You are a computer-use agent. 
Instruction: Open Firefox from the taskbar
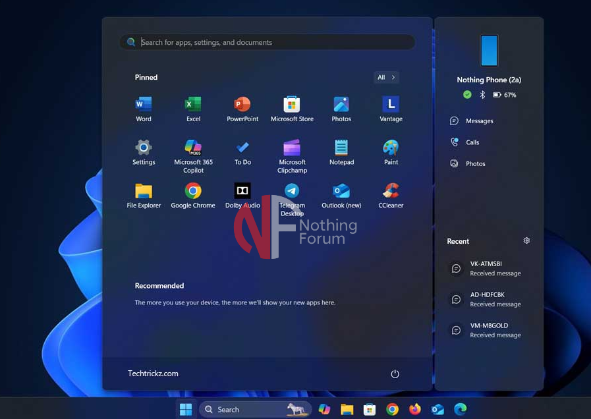[x=415, y=409]
